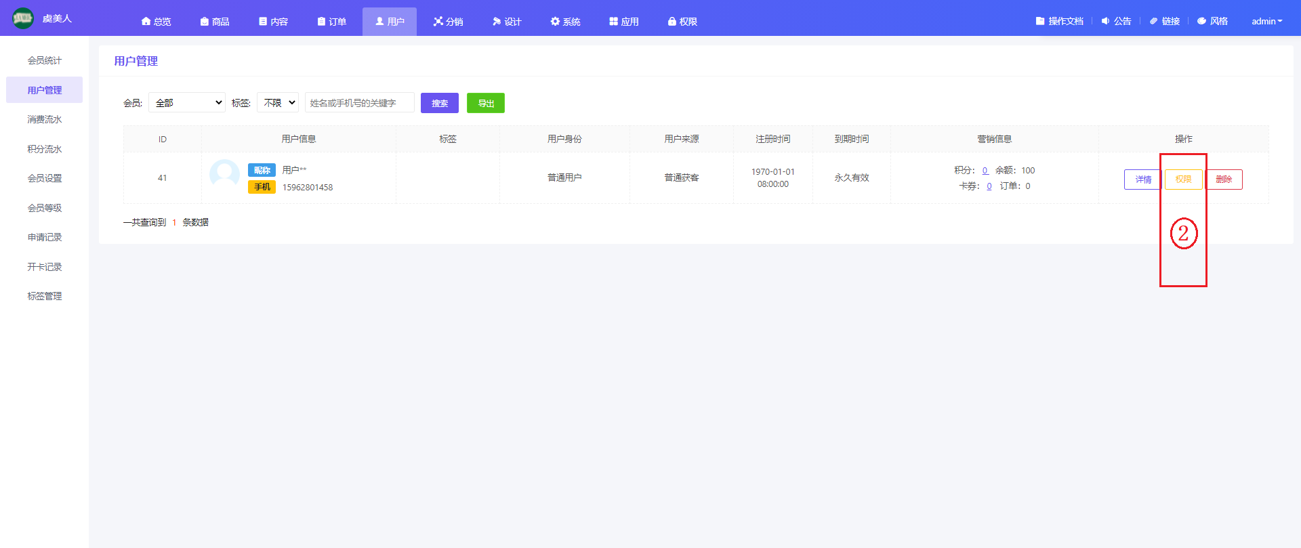This screenshot has height=548, width=1301.
Task: Click the 普通用户 identity cell
Action: coord(564,177)
